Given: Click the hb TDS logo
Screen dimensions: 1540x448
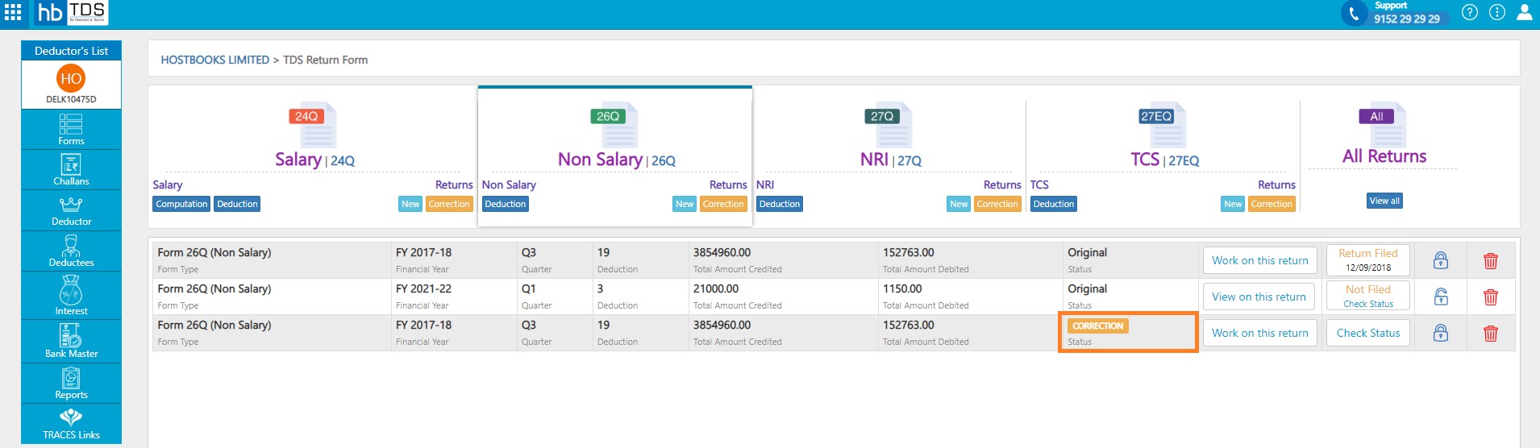Looking at the screenshot, I should click(x=72, y=12).
